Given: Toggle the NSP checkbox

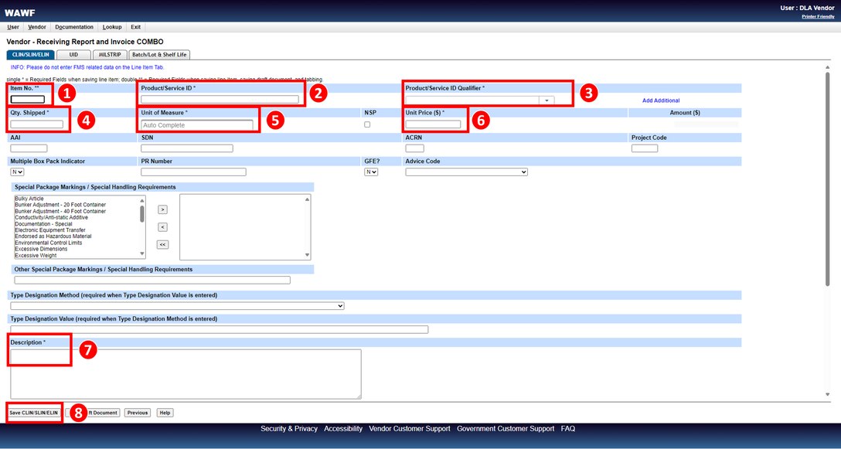Looking at the screenshot, I should [367, 124].
